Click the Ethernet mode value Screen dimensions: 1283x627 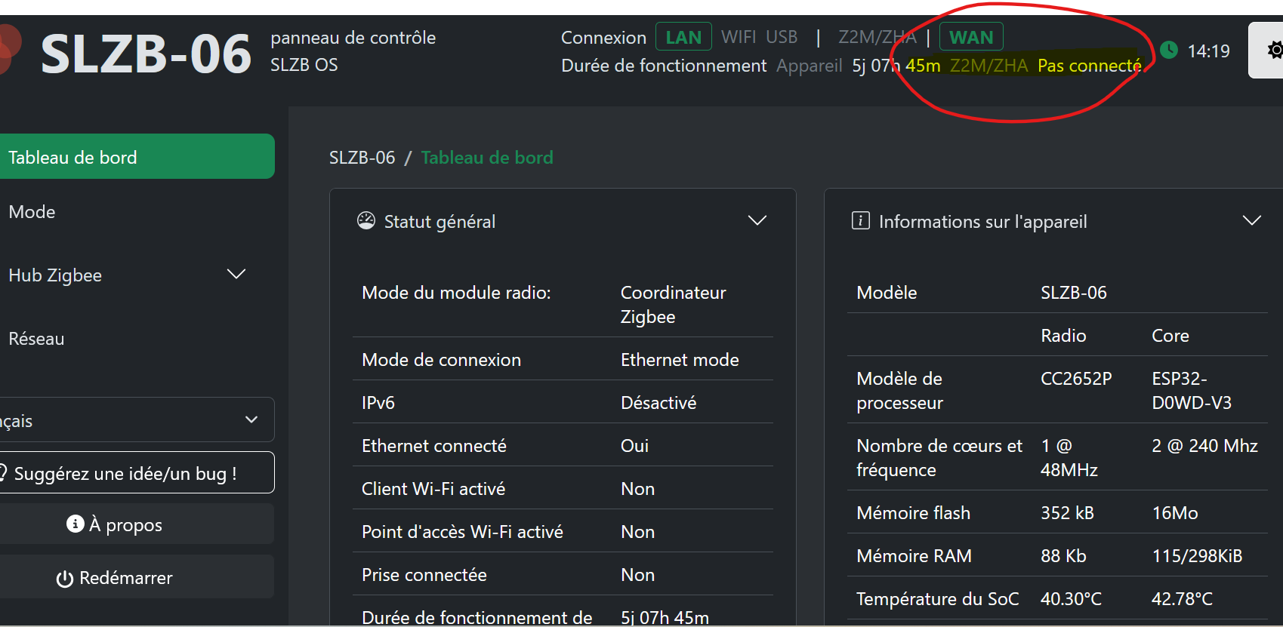pos(680,360)
